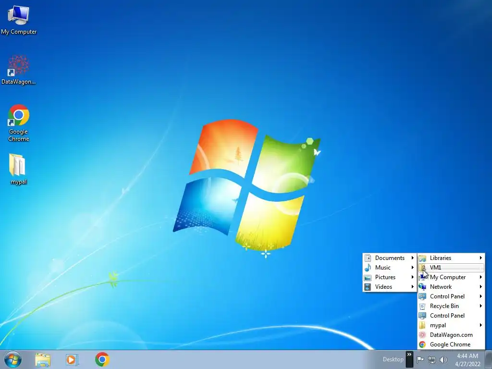
Task: Click the DataWagon.com logo icon in menu
Action: coord(423,335)
